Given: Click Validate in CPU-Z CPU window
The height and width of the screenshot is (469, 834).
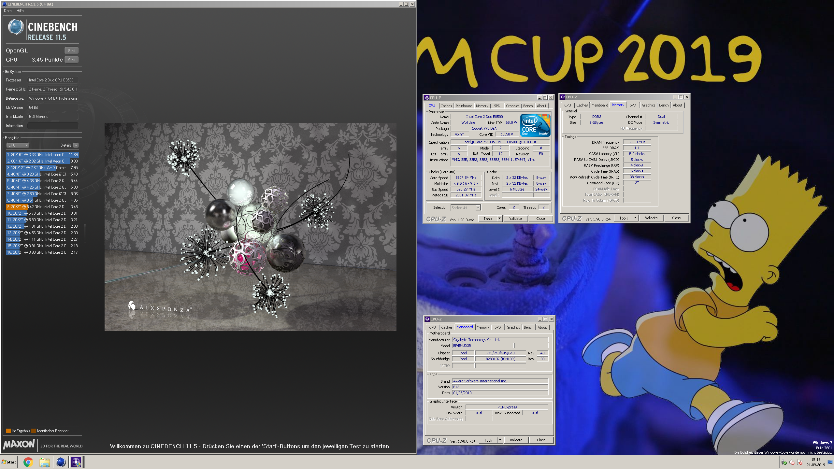Looking at the screenshot, I should pos(515,219).
